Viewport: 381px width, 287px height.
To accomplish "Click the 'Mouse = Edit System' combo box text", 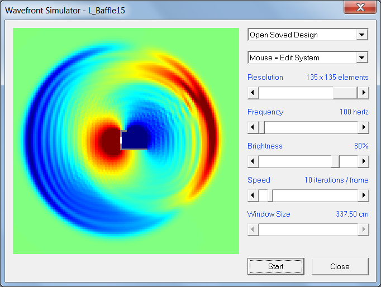I will pos(284,58).
